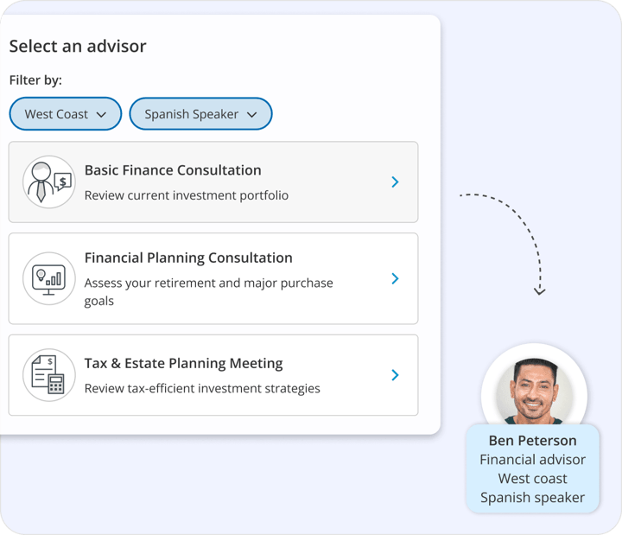Select Tax & Estate Planning Meeting title
622x535 pixels.
pyautogui.click(x=184, y=363)
